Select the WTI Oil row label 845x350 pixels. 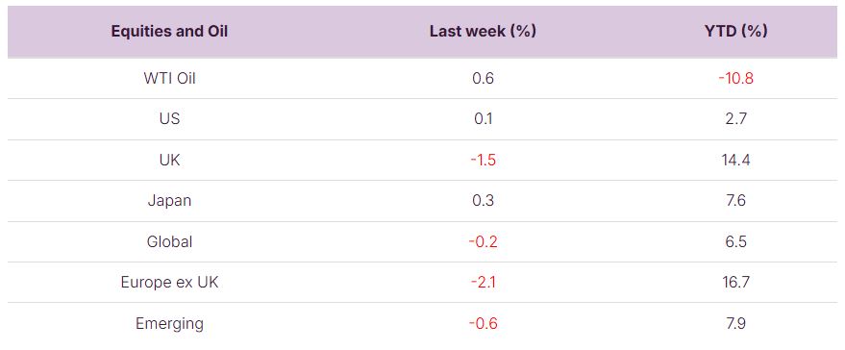(169, 78)
